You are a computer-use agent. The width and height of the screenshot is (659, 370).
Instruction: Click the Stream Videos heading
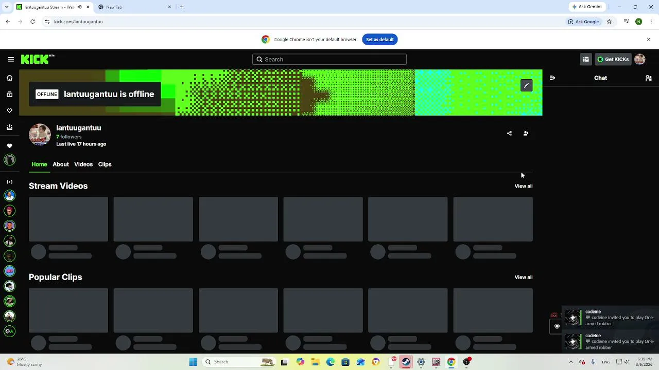tap(58, 186)
